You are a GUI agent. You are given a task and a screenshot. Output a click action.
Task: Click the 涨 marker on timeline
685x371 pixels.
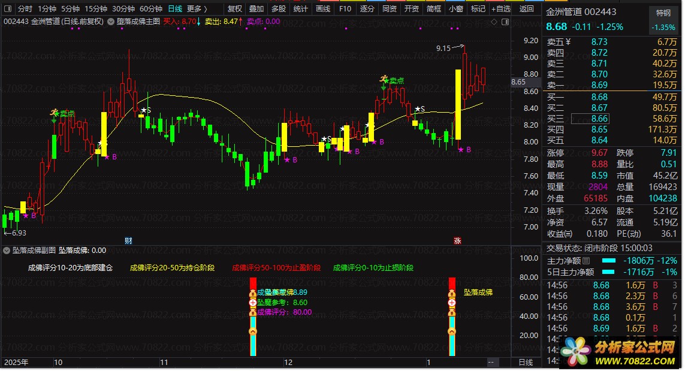pos(457,241)
